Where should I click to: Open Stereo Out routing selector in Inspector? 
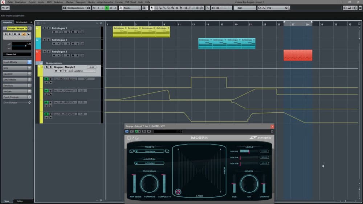[x=17, y=54]
